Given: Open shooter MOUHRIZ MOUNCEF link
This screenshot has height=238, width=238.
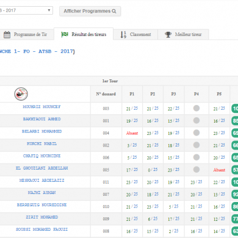Looking at the screenshot, I should tap(41, 107).
